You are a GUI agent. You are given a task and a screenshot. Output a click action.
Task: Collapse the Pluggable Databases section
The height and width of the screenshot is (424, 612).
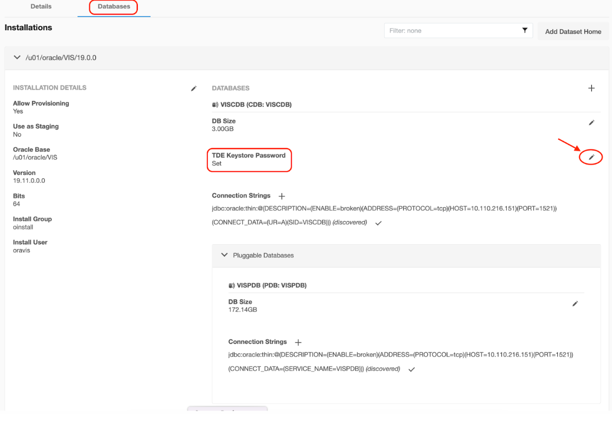coord(224,255)
